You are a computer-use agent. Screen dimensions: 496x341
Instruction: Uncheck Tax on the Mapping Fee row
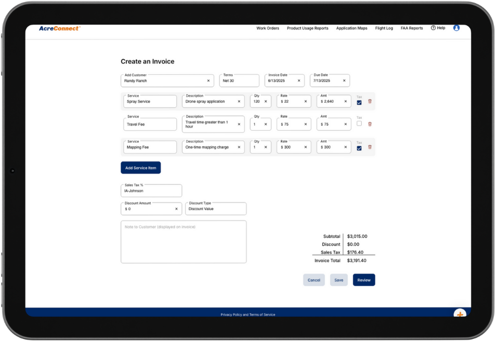(x=359, y=148)
